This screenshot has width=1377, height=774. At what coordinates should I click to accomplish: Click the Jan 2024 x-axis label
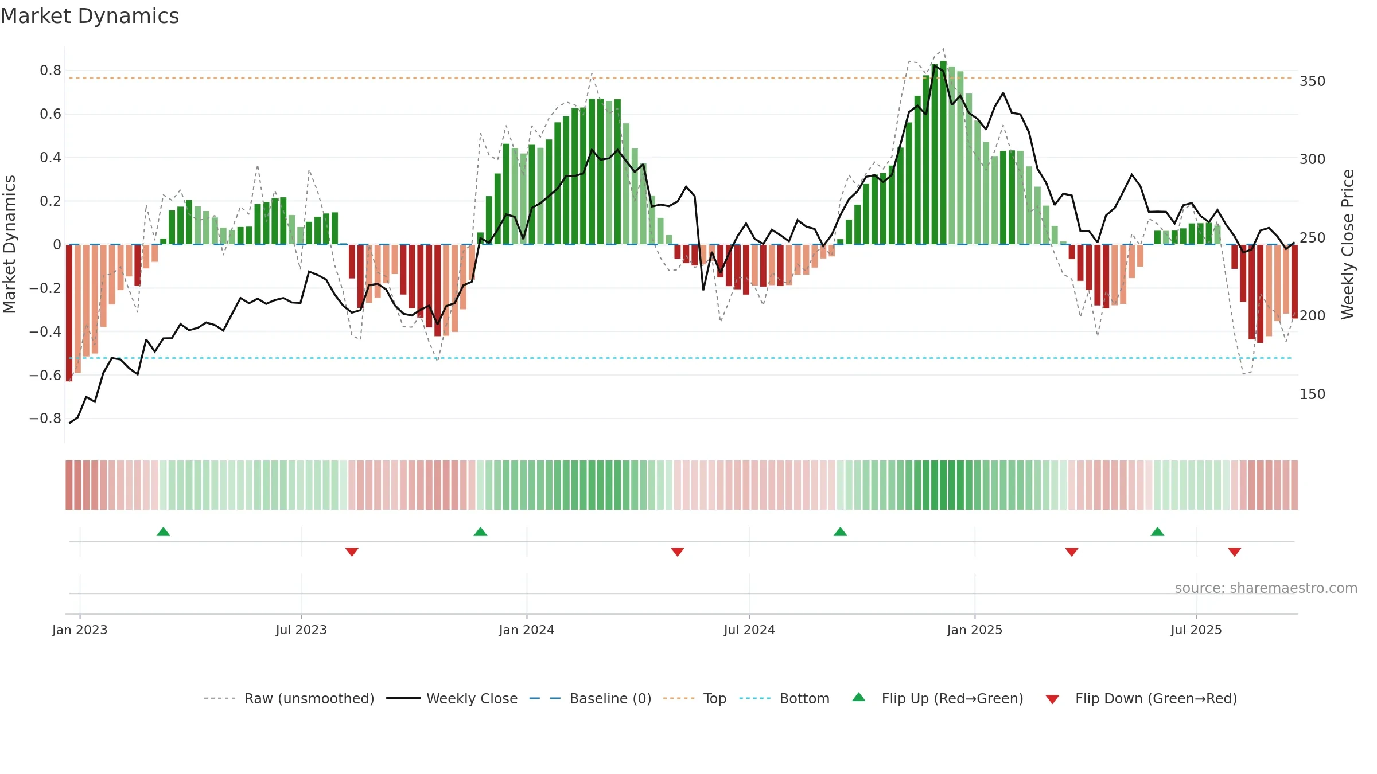(x=527, y=630)
